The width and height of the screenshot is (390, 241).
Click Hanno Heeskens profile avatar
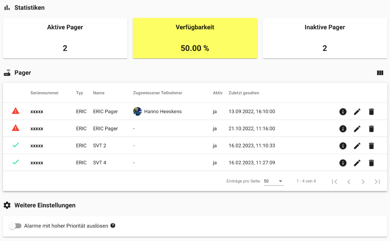138,111
